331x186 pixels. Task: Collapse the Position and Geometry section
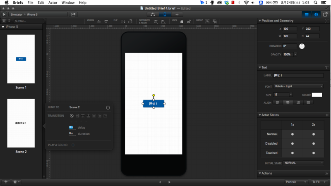(260, 21)
